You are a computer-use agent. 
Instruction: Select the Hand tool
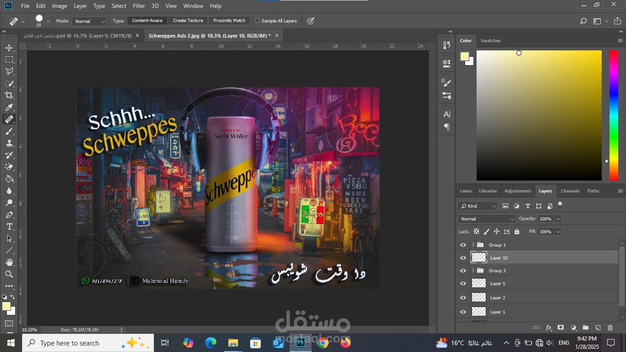coord(9,262)
